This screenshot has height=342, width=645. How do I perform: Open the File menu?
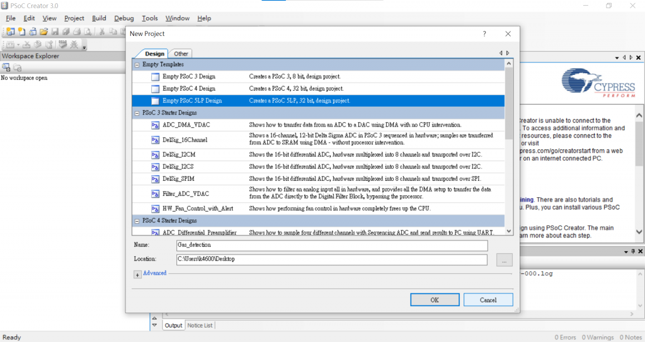pos(11,18)
